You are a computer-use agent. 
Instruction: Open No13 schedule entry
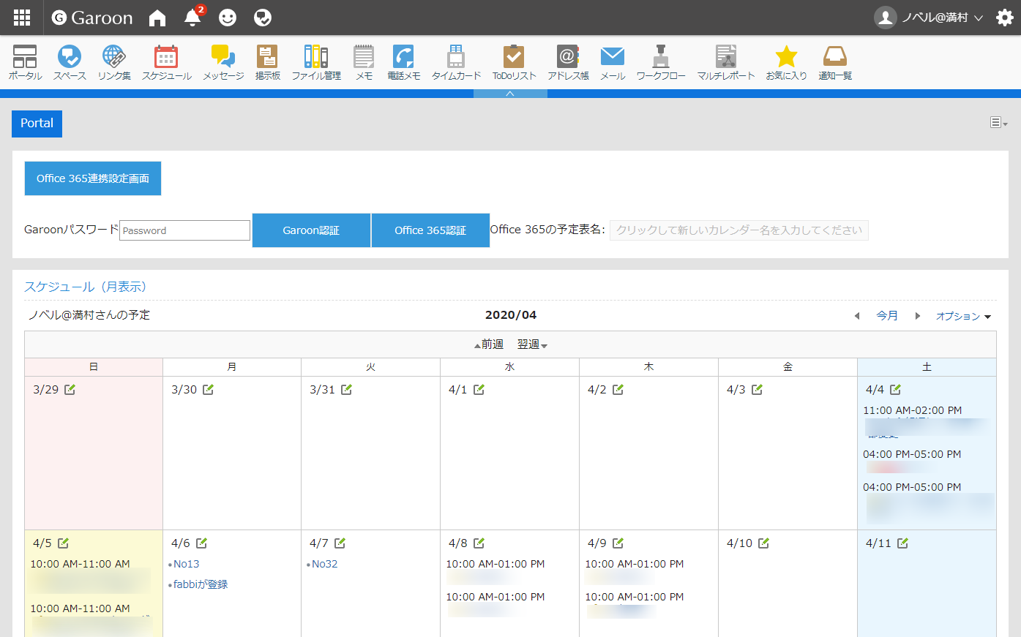(187, 564)
